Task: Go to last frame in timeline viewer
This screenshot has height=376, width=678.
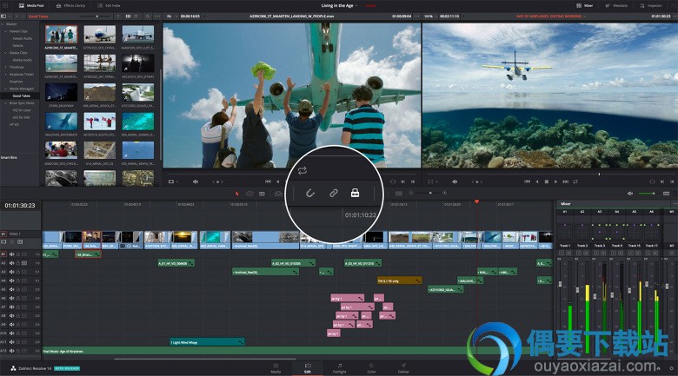Action: point(566,181)
